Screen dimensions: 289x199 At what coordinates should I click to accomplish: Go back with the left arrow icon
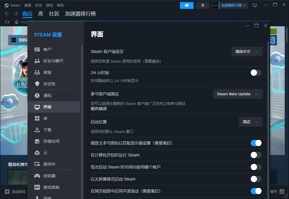pyautogui.click(x=7, y=13)
